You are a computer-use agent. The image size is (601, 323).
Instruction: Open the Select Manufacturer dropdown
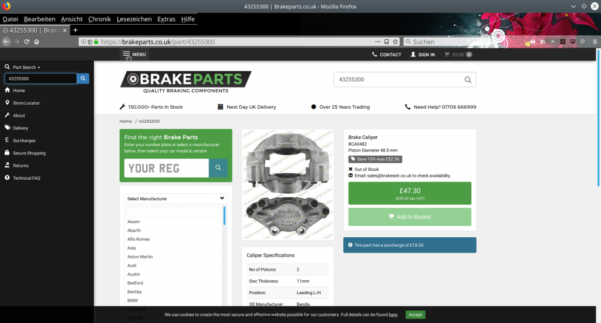[175, 198]
